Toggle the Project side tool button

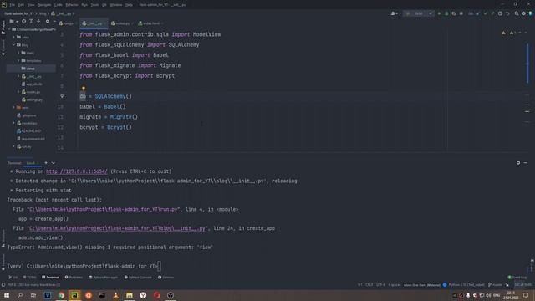3,27
